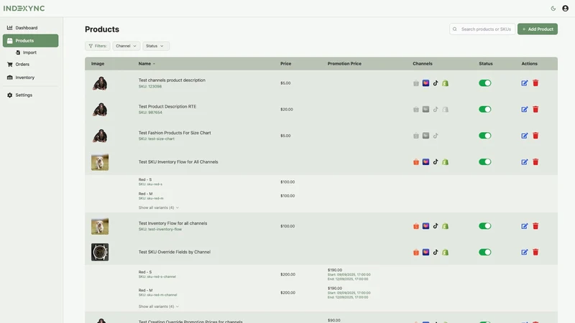Open Test Inventory Flow for all channels product
This screenshot has width=575, height=323.
[172, 223]
